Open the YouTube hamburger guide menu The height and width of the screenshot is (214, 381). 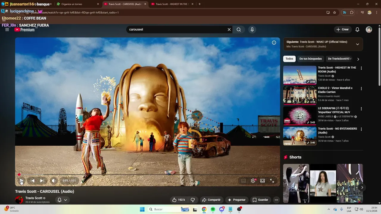[x=7, y=29]
